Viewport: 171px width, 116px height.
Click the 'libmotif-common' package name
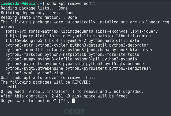(133, 36)
